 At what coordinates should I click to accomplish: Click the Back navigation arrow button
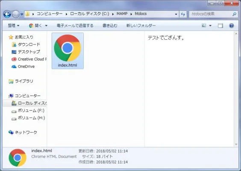click(7, 14)
